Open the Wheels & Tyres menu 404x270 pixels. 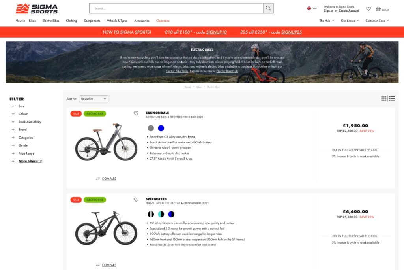pyautogui.click(x=117, y=21)
